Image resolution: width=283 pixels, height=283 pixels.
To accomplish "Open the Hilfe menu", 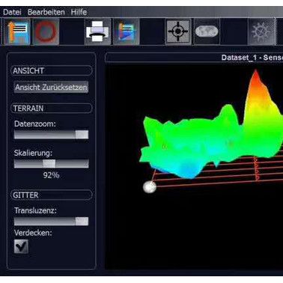I will click(x=79, y=12).
